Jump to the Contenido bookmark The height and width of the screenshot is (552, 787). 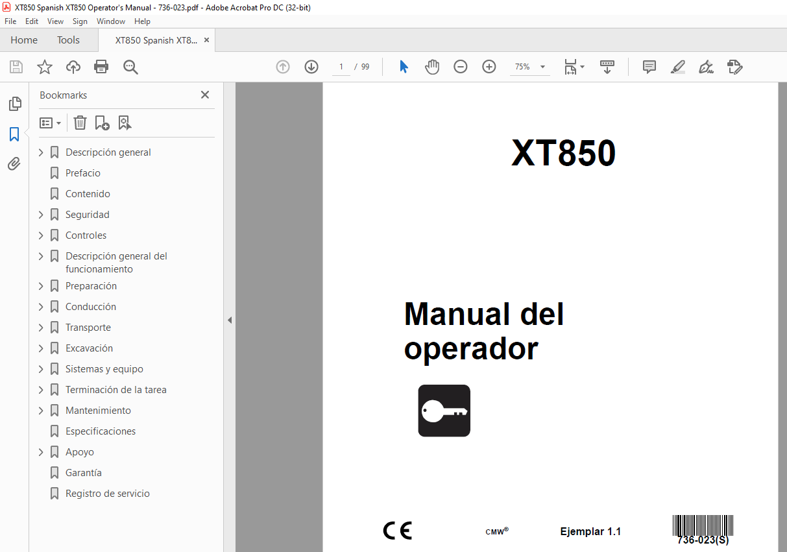tap(88, 194)
